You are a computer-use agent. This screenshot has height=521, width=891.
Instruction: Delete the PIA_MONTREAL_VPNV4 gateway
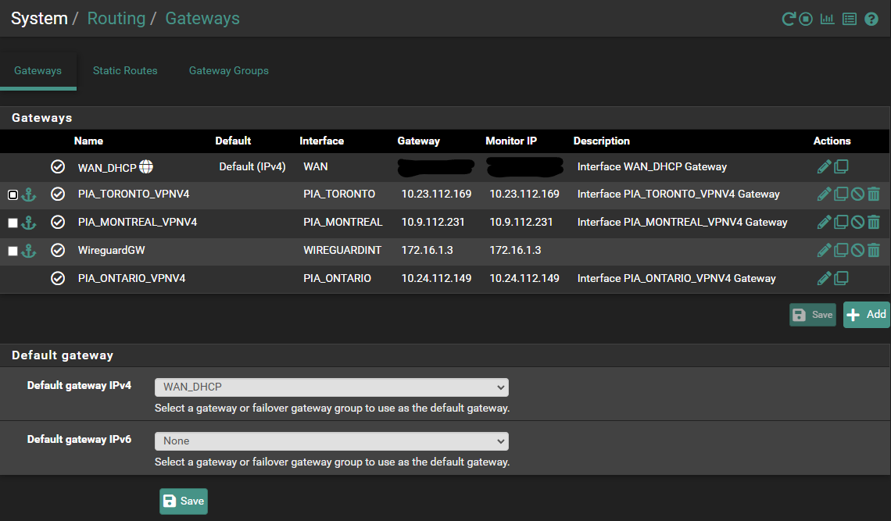click(874, 222)
